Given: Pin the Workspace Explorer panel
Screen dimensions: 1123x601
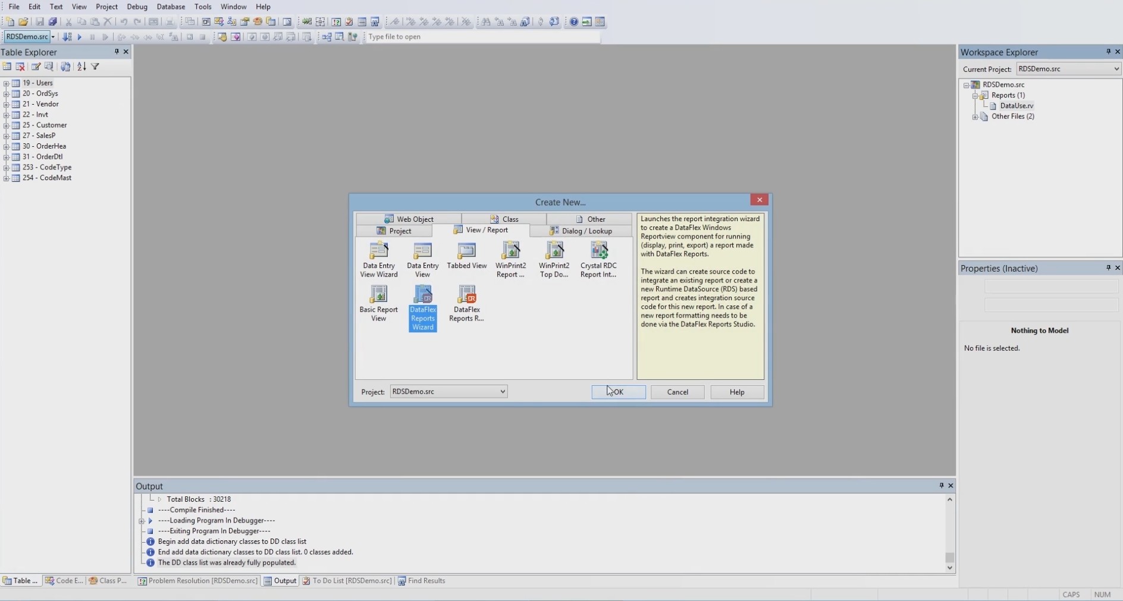Looking at the screenshot, I should (1108, 52).
